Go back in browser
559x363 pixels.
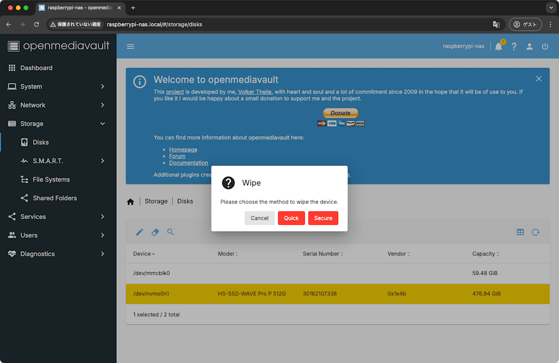tap(8, 24)
